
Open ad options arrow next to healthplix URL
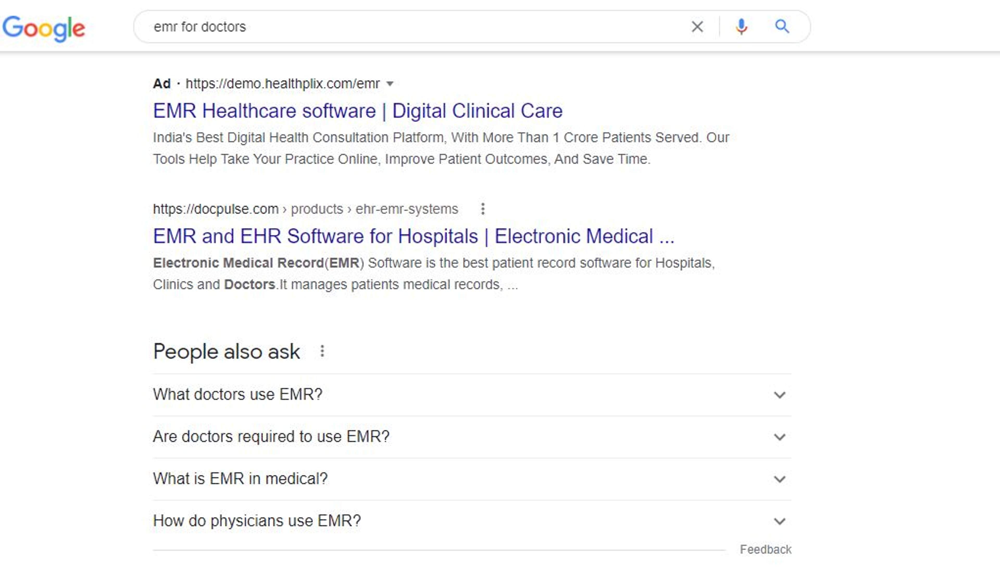click(x=390, y=84)
